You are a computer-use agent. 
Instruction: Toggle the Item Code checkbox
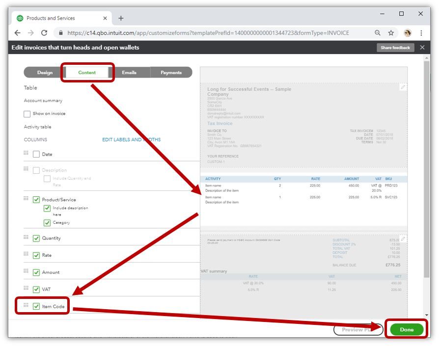36,307
